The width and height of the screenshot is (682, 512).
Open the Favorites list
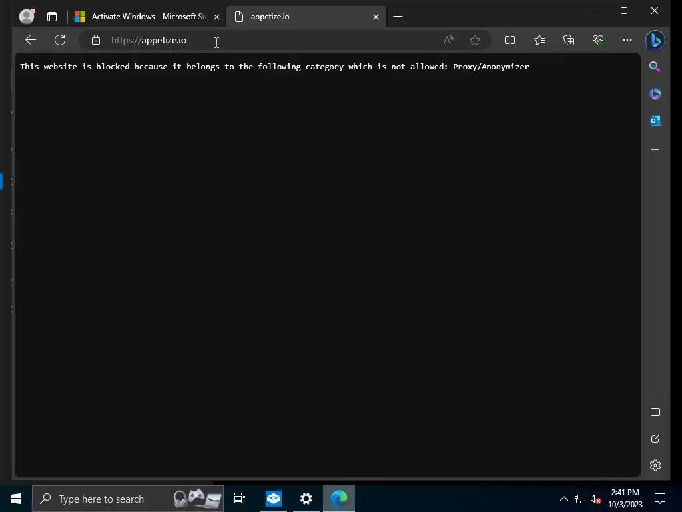tap(539, 40)
